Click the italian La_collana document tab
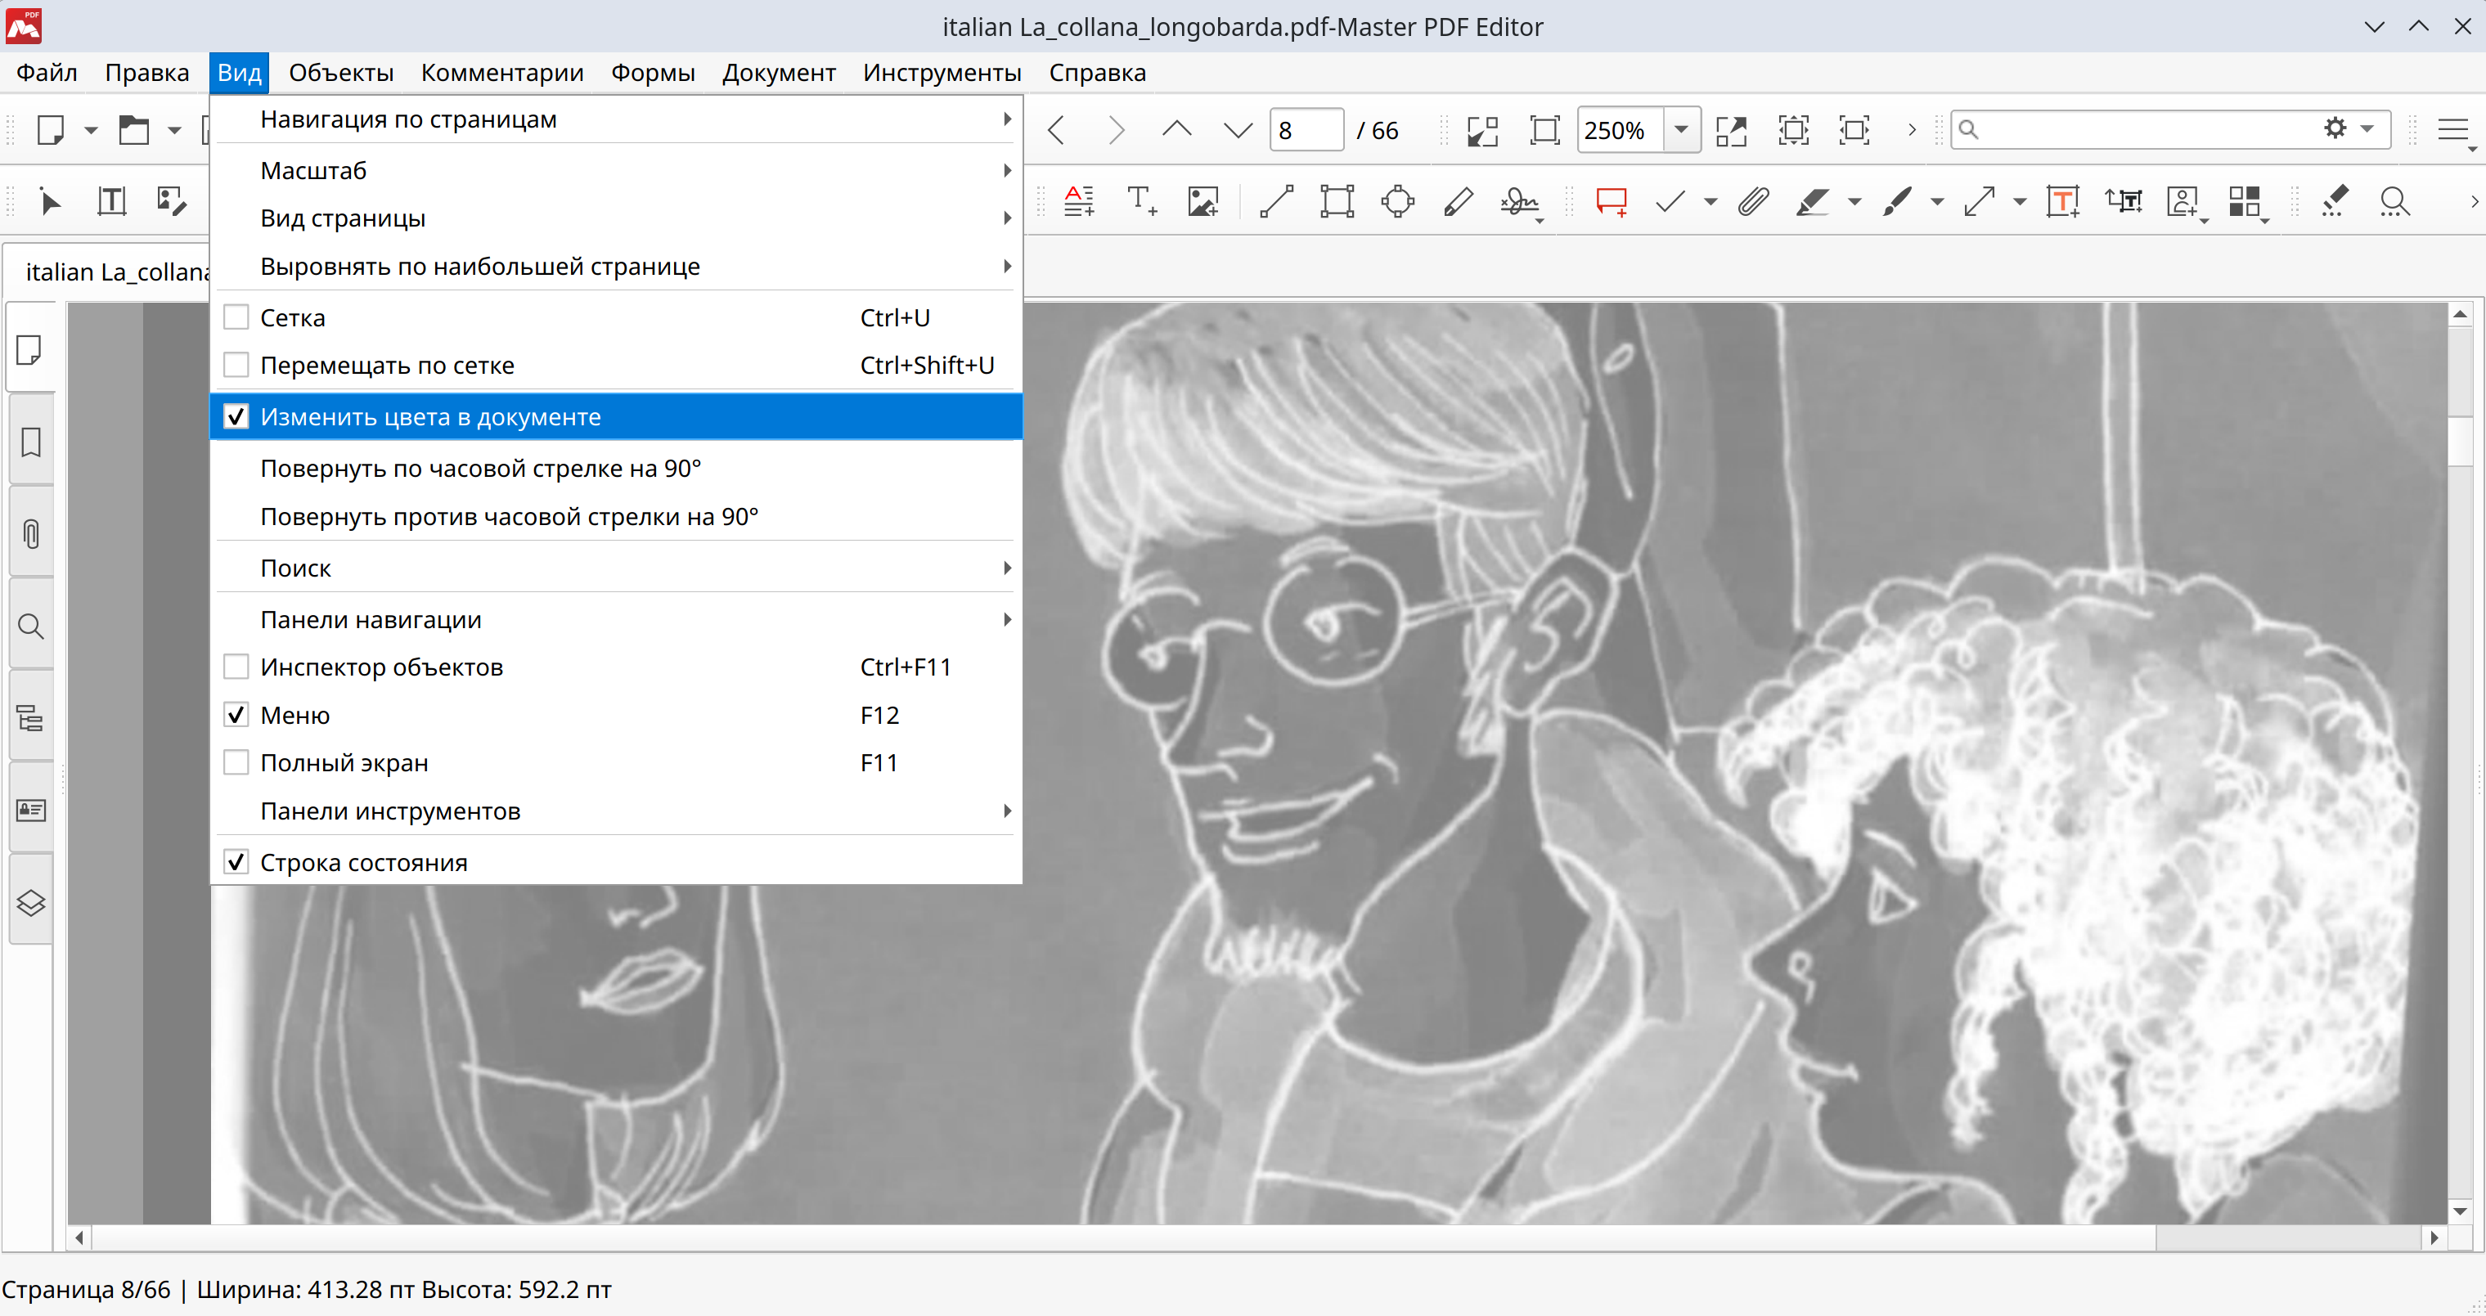Screen dimensions: 2486x1316 click(x=116, y=271)
